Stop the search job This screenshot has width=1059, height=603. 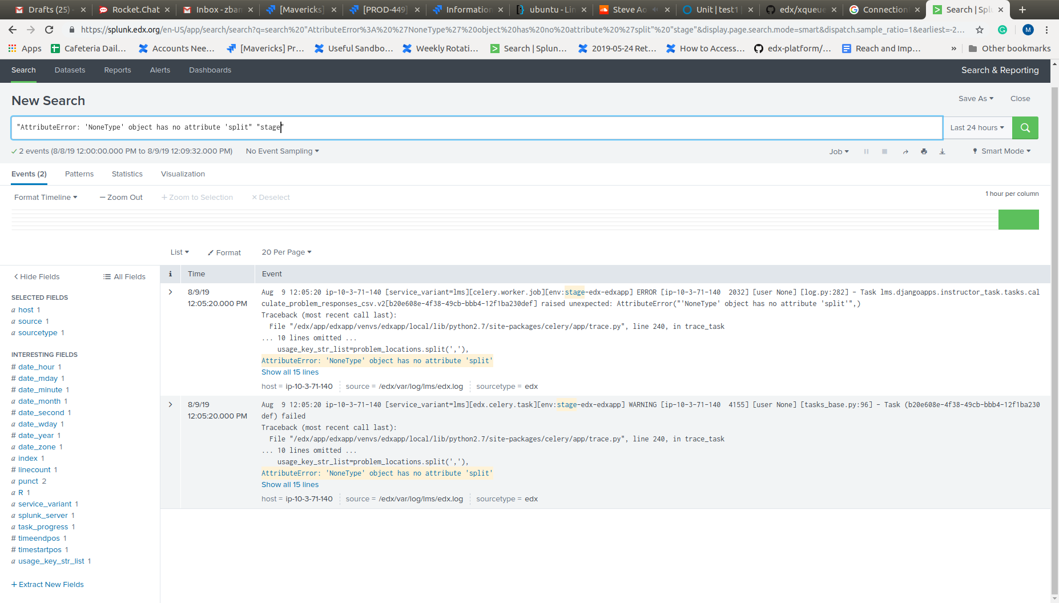pos(884,151)
